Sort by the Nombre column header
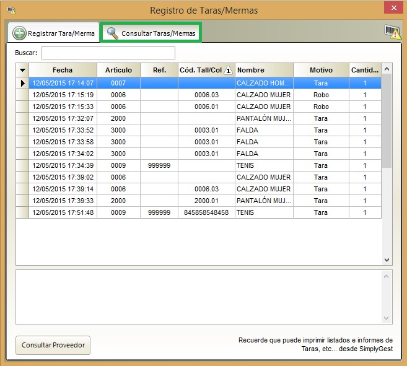 click(264, 70)
